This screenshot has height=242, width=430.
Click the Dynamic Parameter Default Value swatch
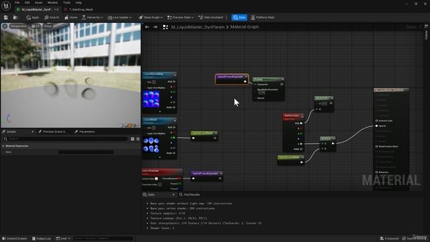point(157,179)
